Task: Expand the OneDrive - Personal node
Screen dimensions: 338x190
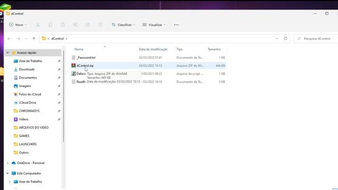Action: click(7, 163)
